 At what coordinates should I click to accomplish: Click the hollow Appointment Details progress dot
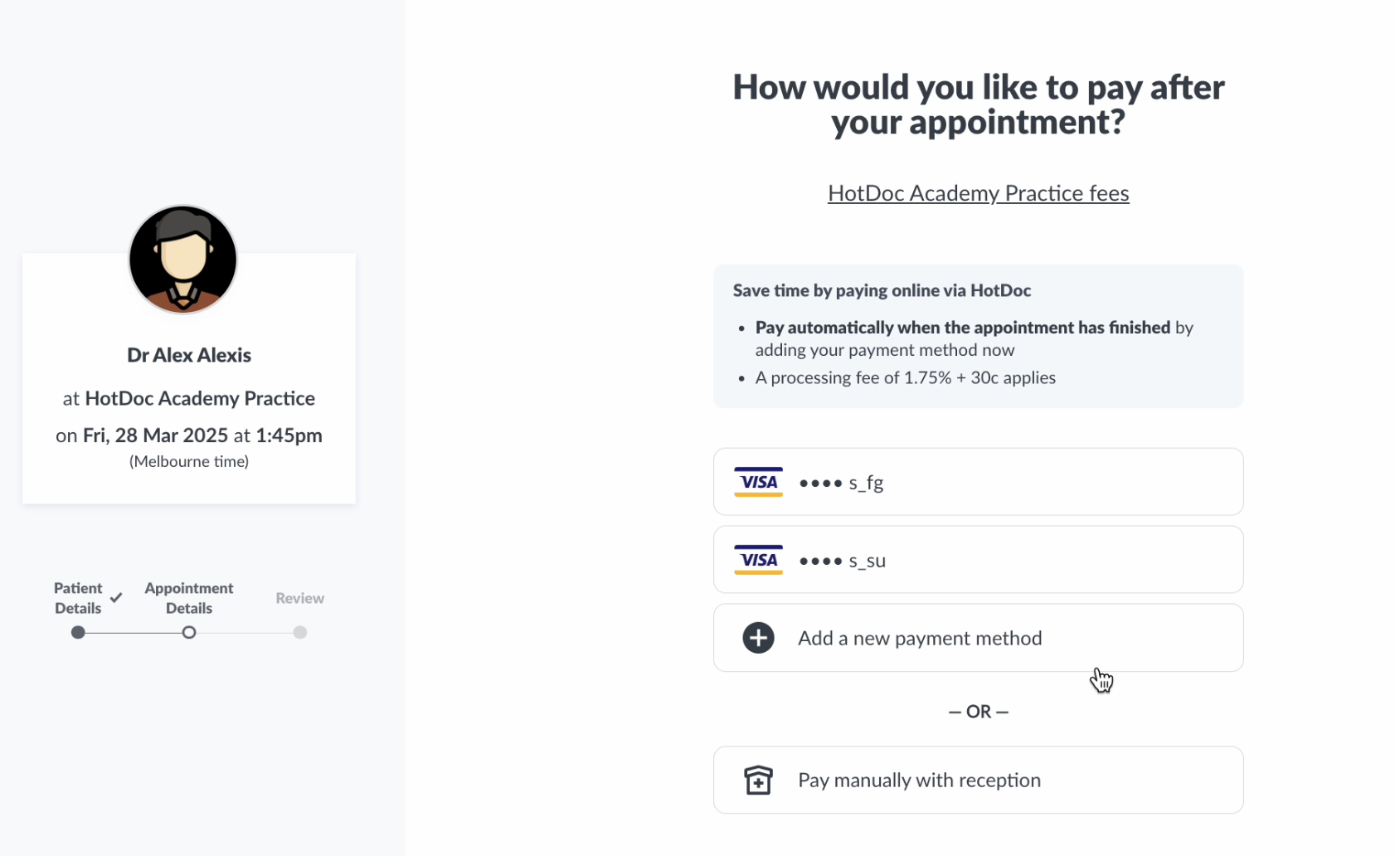(189, 632)
